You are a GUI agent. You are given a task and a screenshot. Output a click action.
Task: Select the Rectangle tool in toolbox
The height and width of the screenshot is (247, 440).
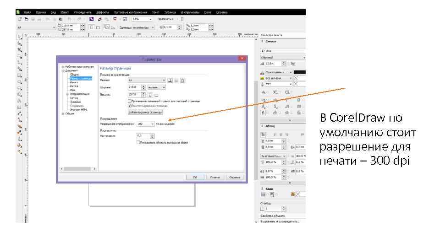20,75
